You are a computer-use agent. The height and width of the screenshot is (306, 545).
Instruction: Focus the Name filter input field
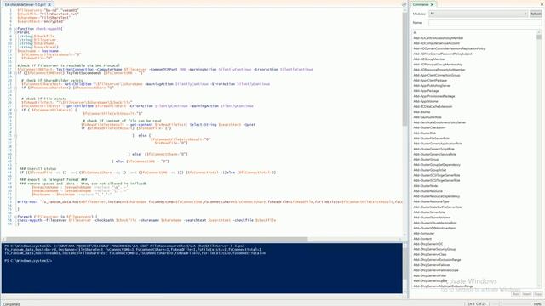pyautogui.click(x=485, y=23)
